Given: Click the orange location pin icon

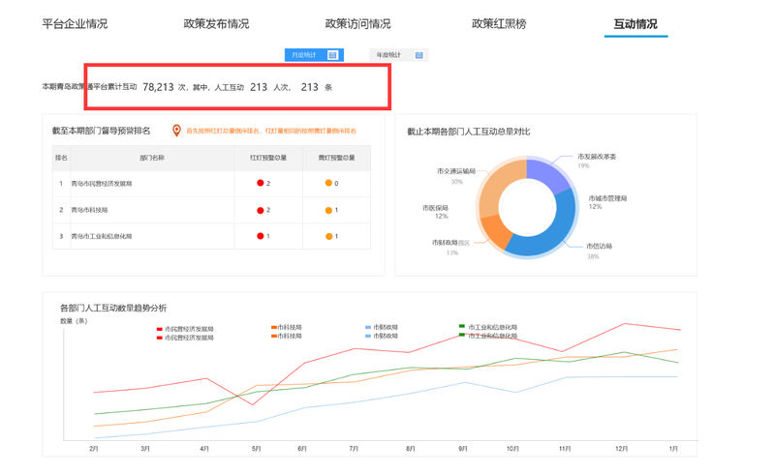Looking at the screenshot, I should tap(176, 131).
